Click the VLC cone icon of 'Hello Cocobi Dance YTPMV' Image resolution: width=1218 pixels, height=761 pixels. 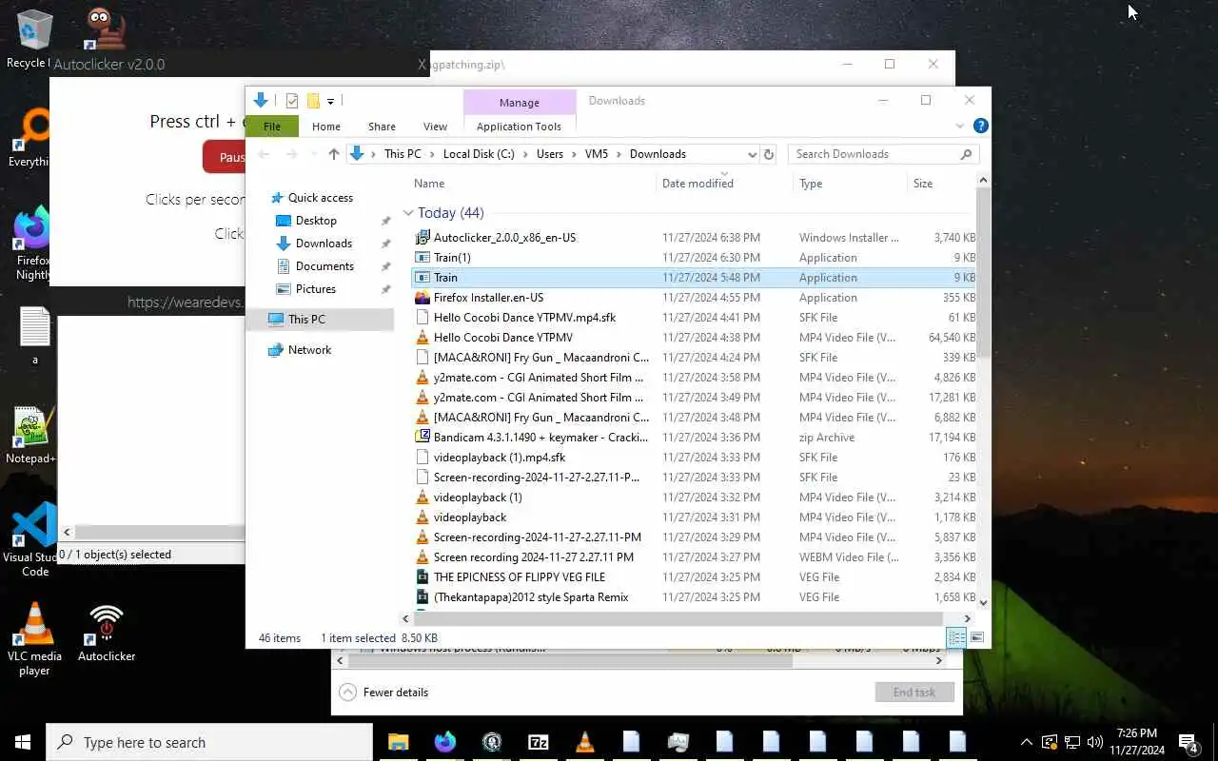coord(422,338)
